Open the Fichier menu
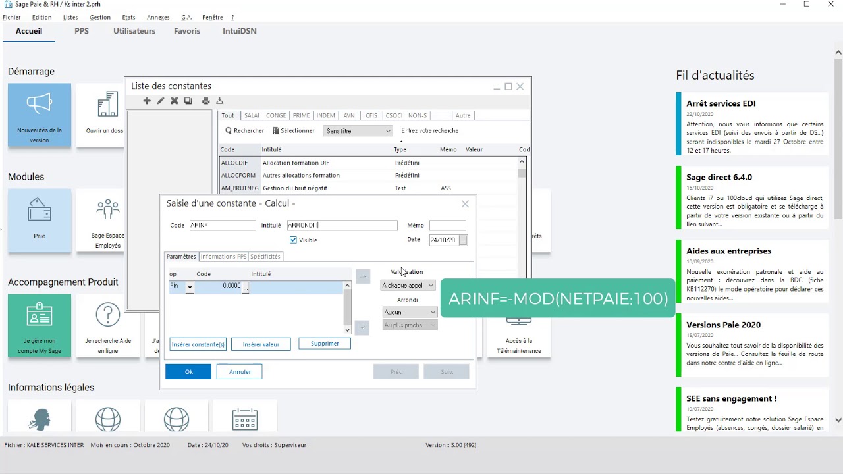Viewport: 843px width, 474px height. tap(12, 18)
